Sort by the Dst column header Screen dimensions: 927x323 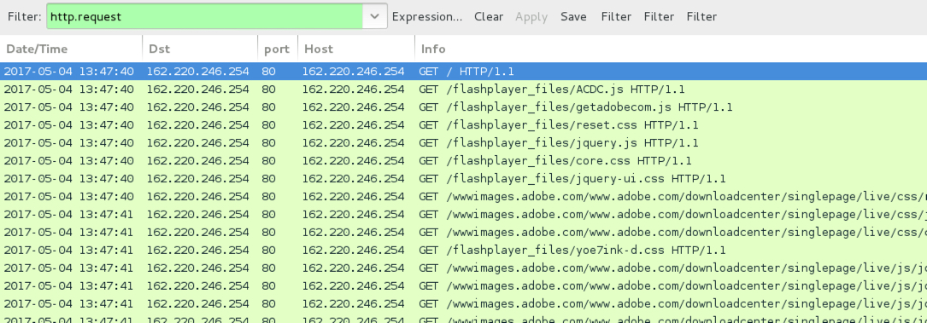[200, 49]
